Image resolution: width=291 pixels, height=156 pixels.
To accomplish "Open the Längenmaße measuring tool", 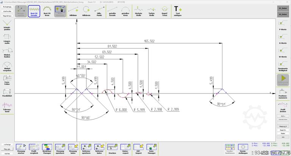I will [7, 39].
